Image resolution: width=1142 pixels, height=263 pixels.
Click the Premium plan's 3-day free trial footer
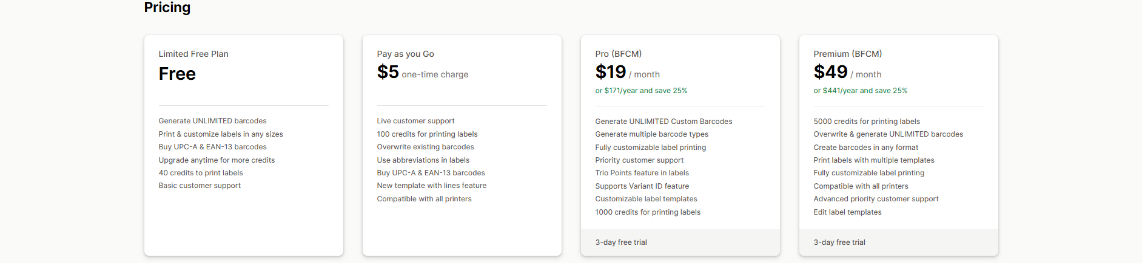(839, 242)
